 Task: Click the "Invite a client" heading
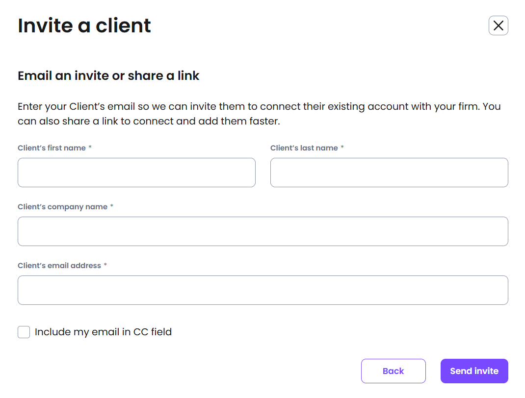[84, 25]
